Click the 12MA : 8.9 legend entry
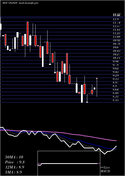 15,167
